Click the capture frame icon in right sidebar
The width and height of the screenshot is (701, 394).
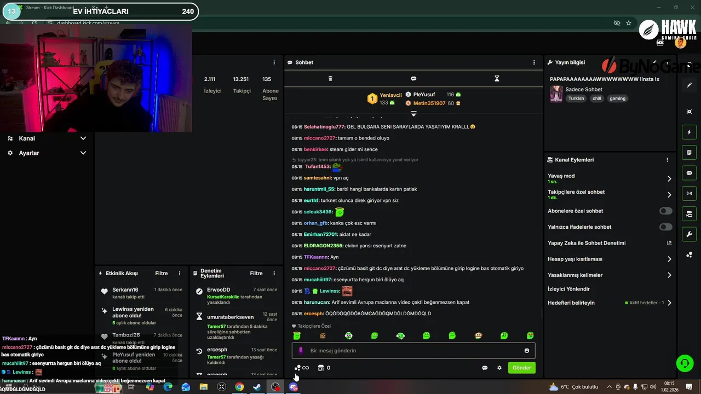pyautogui.click(x=689, y=112)
